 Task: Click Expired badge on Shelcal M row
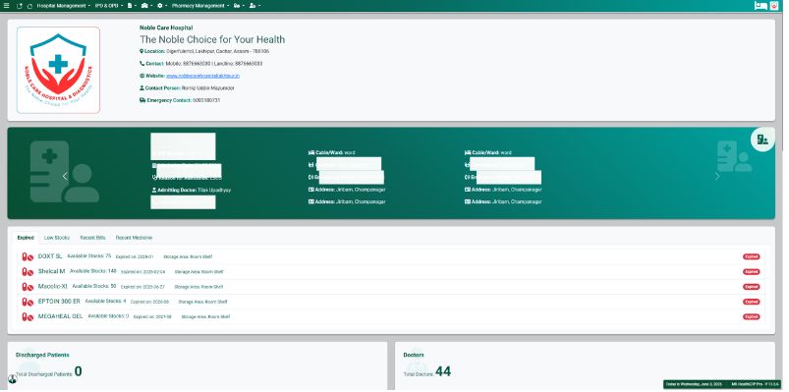point(752,272)
